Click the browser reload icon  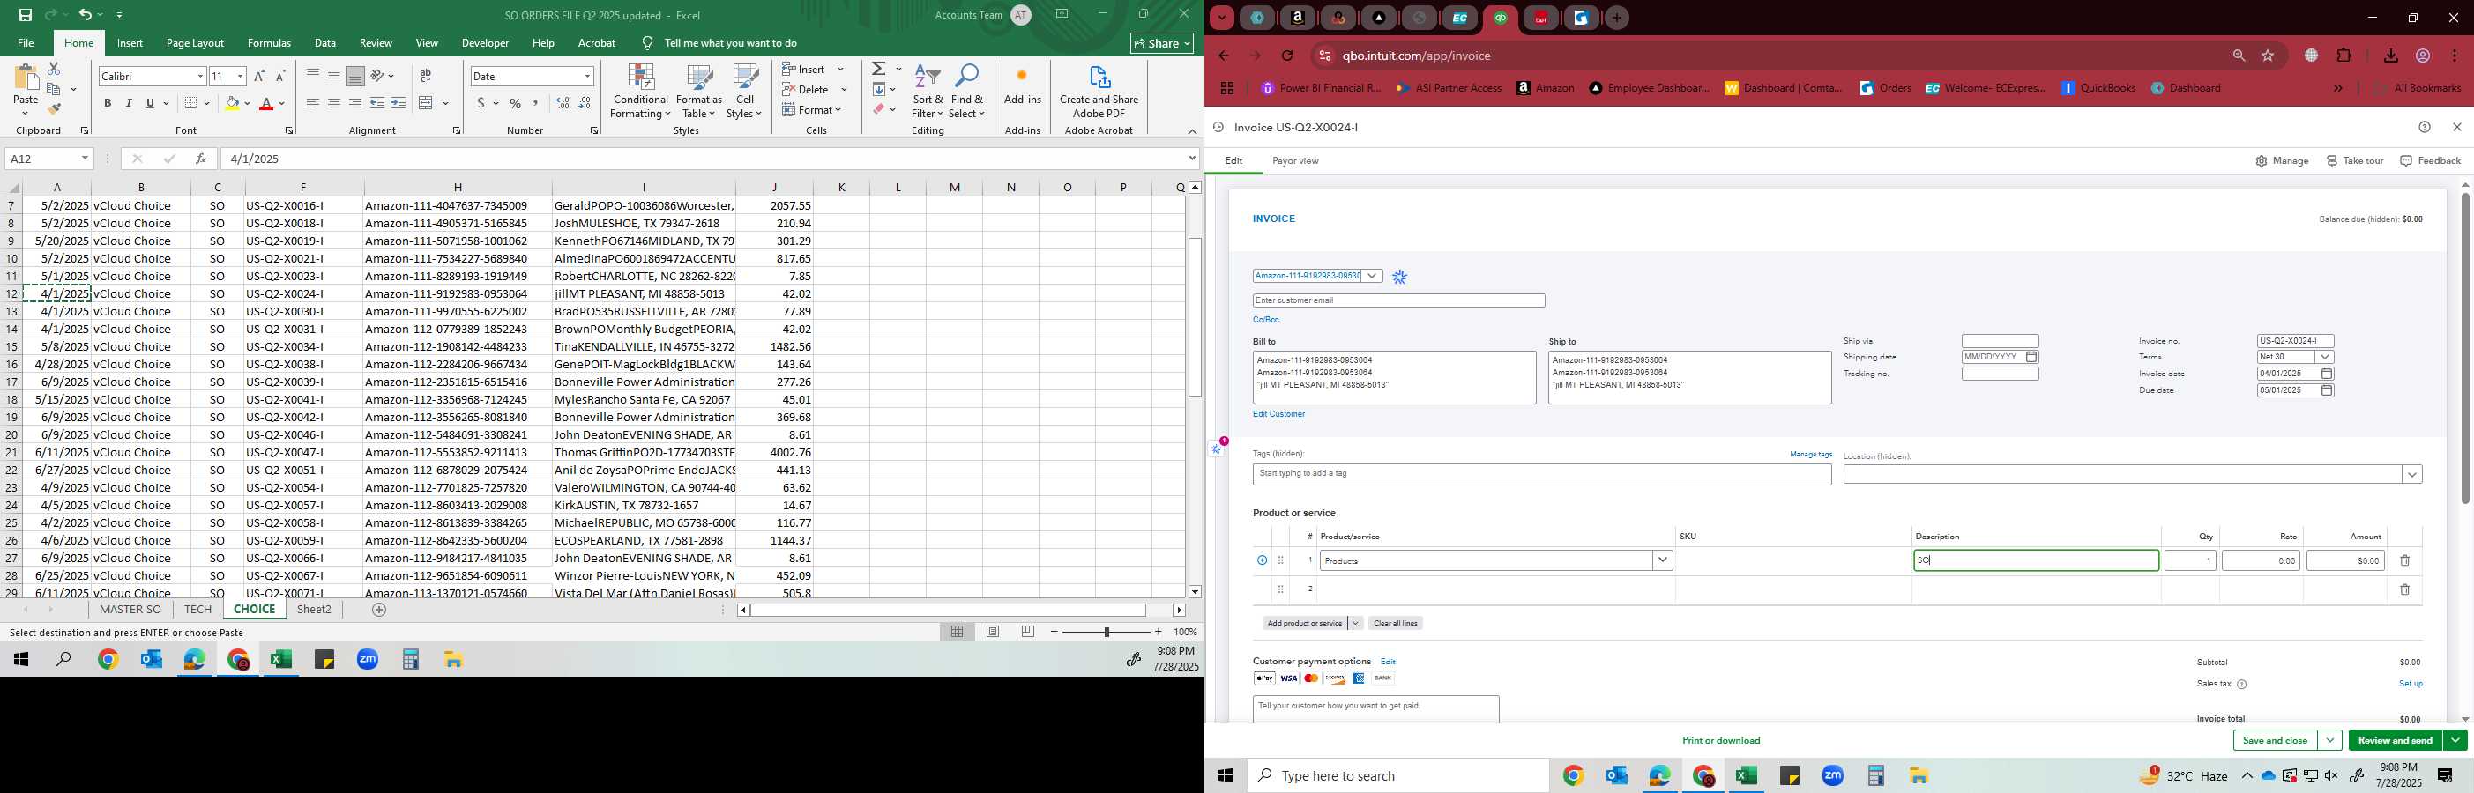tap(1288, 56)
